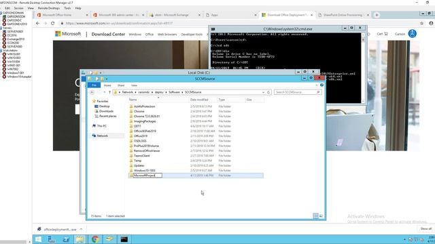Open PowerShell from taskbar
435x244 pixels.
click(x=66, y=239)
